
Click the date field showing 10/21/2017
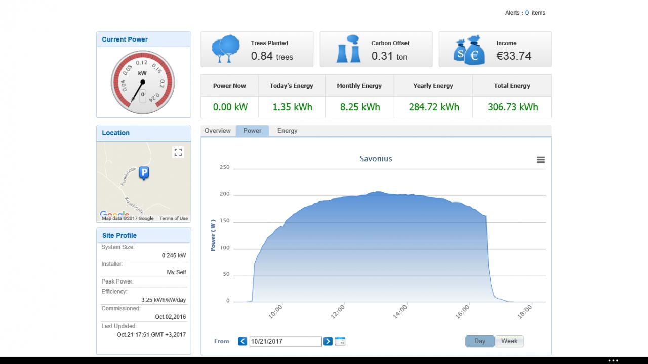[x=286, y=341]
